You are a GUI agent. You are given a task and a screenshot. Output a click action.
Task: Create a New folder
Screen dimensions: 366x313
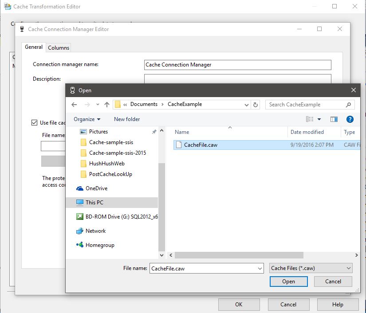click(x=127, y=119)
